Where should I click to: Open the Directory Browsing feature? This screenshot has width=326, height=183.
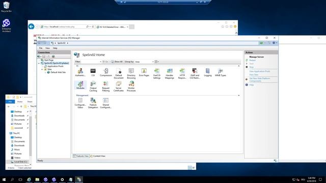pyautogui.click(x=131, y=74)
